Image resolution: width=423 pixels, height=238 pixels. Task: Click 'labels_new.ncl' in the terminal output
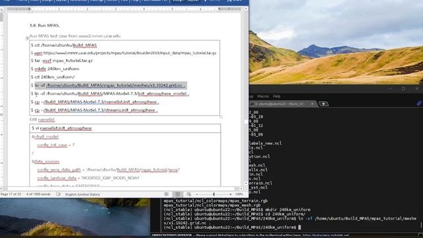(266, 143)
